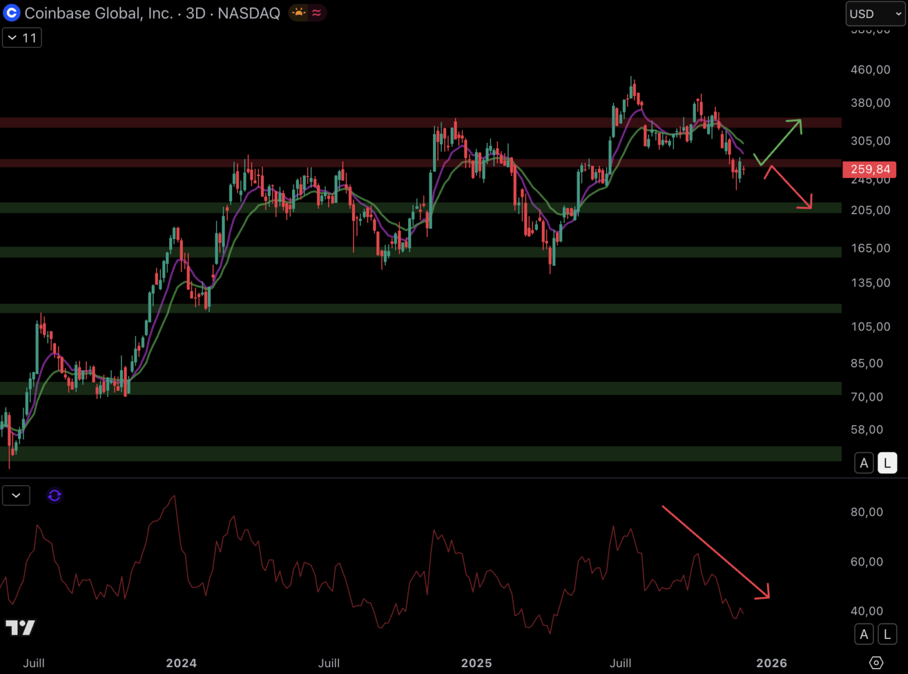The width and height of the screenshot is (908, 674).
Task: Select the green upward arrow drawing
Action: [779, 141]
